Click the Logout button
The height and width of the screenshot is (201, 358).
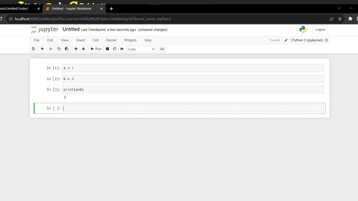[x=320, y=30]
